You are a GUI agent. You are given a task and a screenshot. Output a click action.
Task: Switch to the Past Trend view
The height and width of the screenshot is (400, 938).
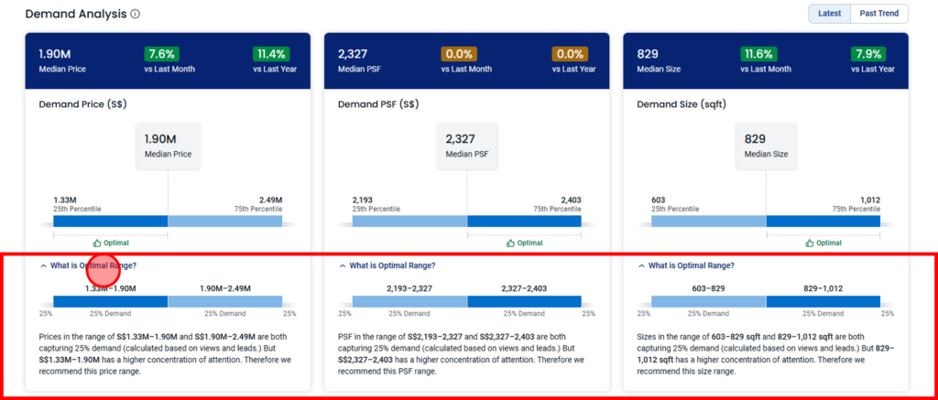pos(878,14)
